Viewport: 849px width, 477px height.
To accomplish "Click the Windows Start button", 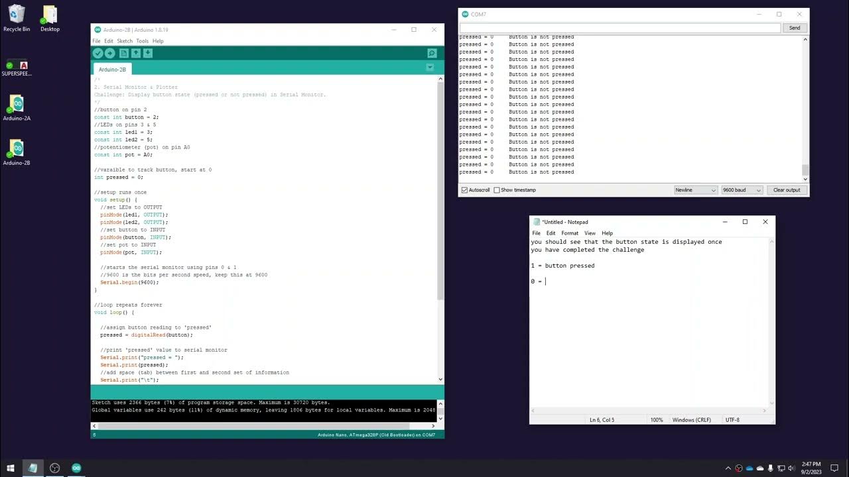I will pos(11,468).
